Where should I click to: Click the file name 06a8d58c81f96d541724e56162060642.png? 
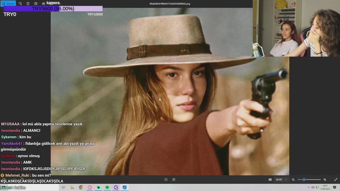[x=170, y=4]
